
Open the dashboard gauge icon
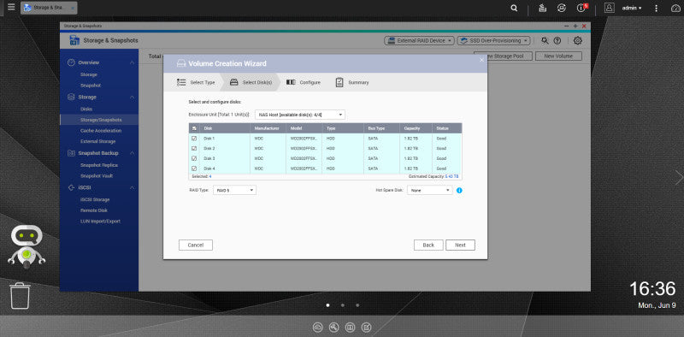click(x=675, y=8)
